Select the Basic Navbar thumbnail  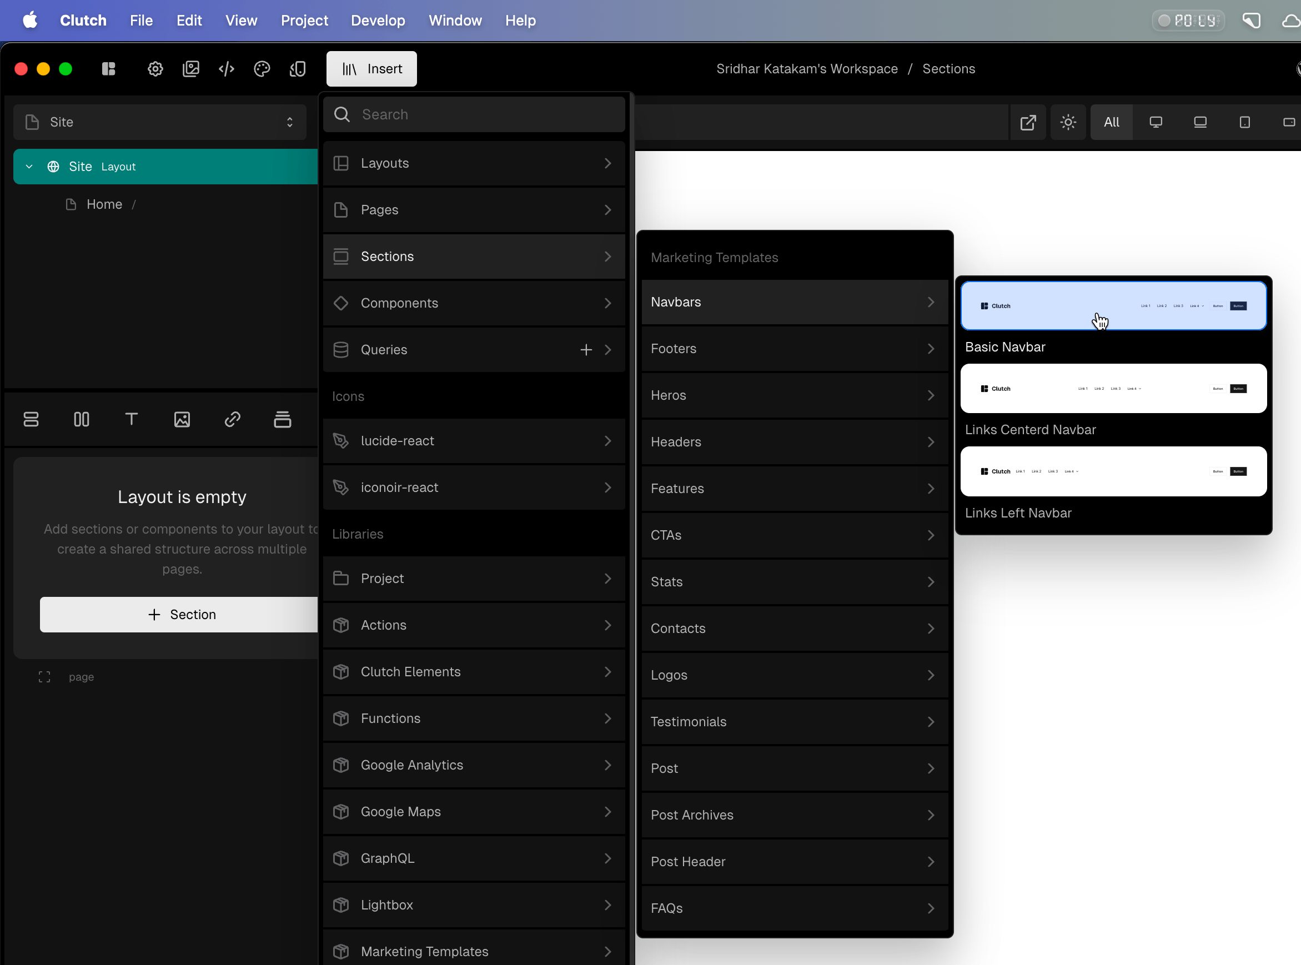1113,306
